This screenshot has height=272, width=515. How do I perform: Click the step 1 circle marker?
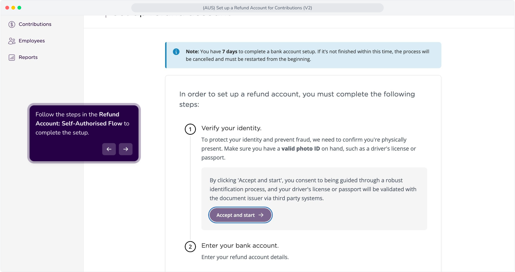click(x=190, y=129)
